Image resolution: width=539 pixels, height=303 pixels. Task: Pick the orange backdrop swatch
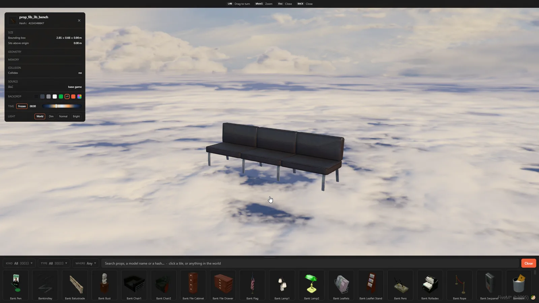(73, 97)
